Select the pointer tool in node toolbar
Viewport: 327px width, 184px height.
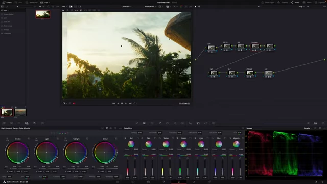[x=195, y=7]
